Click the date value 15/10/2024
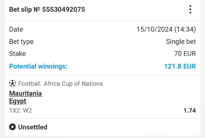 tap(155, 29)
